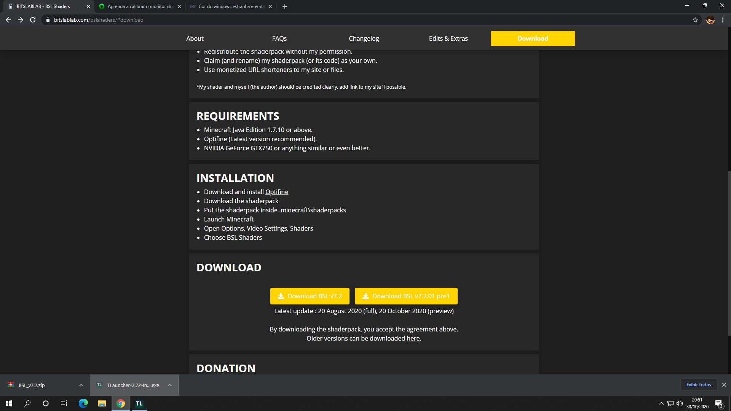Expand options for TLauncher download
The height and width of the screenshot is (411, 731).
(x=170, y=385)
